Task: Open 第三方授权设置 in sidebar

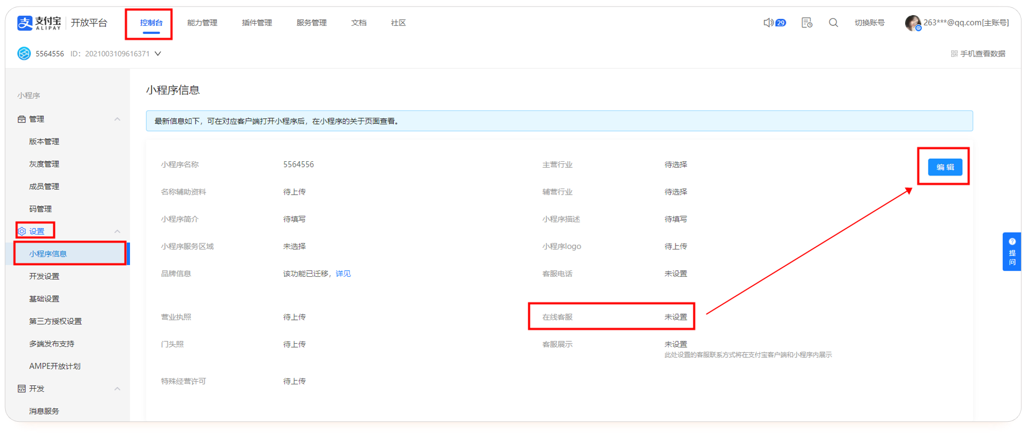Action: [x=55, y=321]
